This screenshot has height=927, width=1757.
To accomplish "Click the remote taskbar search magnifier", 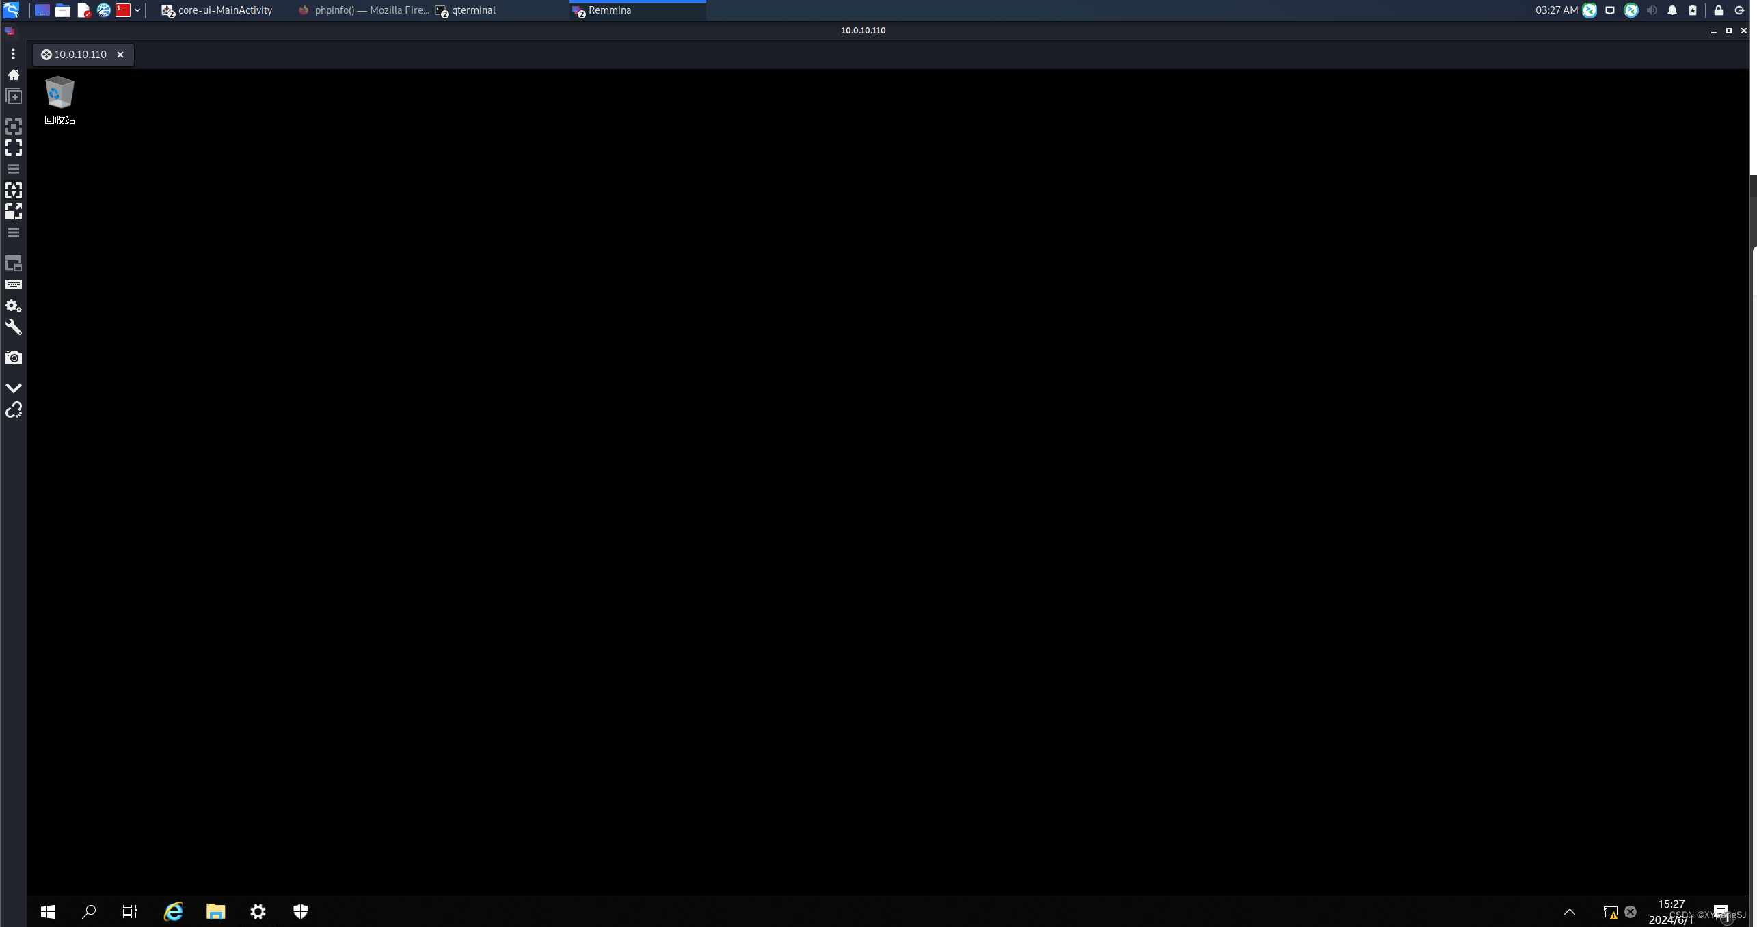I will point(89,911).
